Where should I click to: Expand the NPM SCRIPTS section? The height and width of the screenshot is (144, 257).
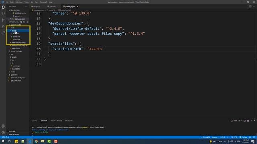(x=18, y=134)
